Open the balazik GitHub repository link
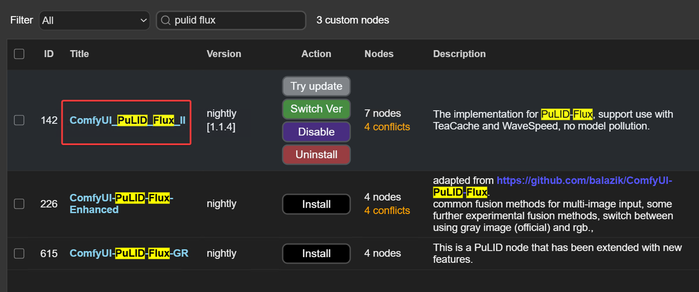This screenshot has width=699, height=292. point(584,180)
